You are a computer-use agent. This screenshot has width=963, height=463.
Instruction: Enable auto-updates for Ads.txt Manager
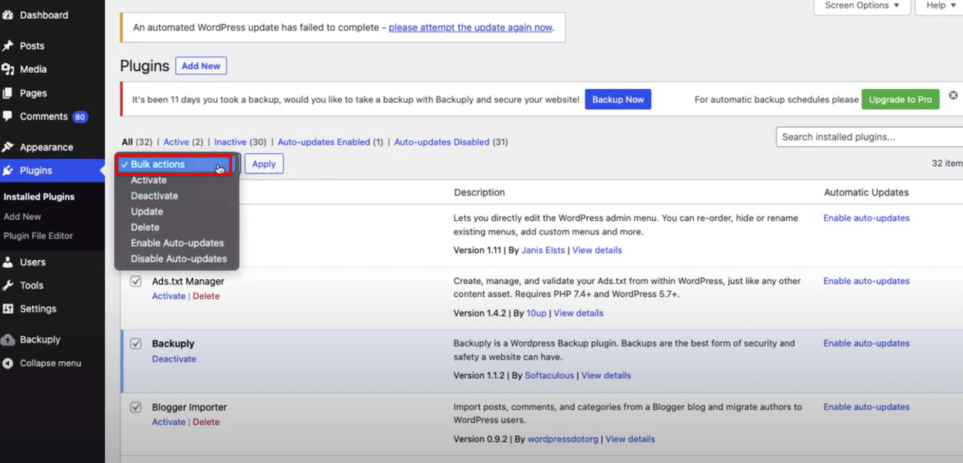point(866,281)
